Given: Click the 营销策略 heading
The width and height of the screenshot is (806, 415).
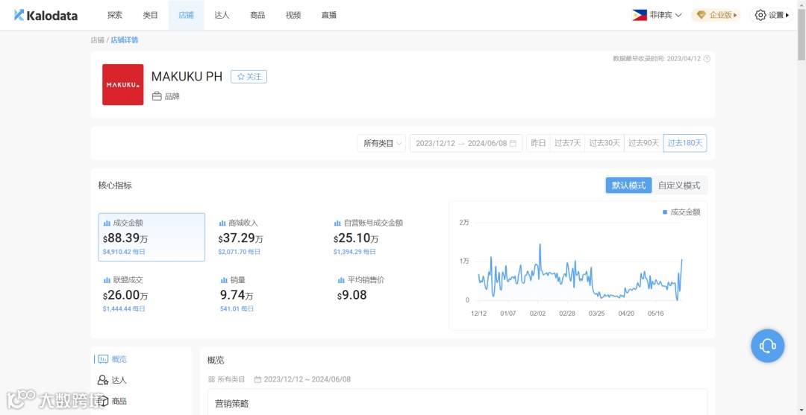Looking at the screenshot, I should click(x=232, y=404).
